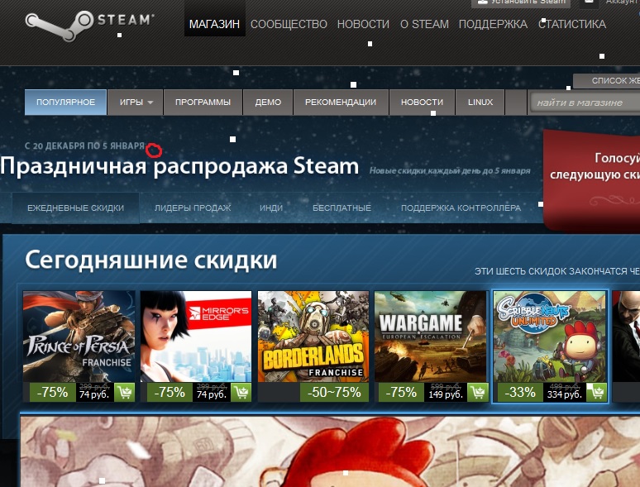Open НОВОСТИ in top navigation

(363, 24)
